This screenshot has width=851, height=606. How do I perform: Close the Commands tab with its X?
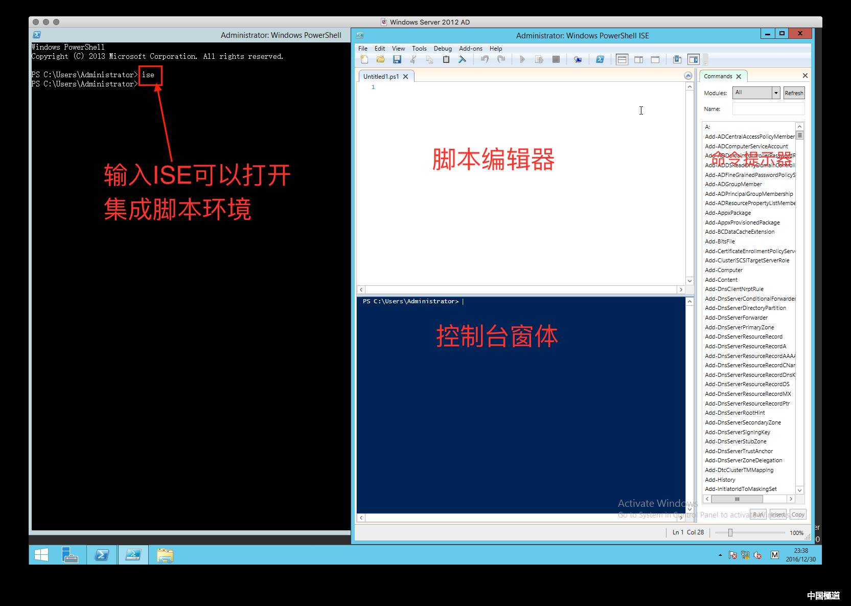point(739,76)
